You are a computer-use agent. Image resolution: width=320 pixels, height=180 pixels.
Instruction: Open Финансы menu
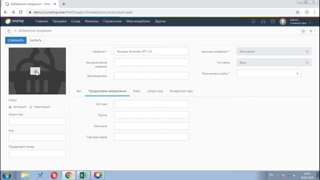pos(91,21)
